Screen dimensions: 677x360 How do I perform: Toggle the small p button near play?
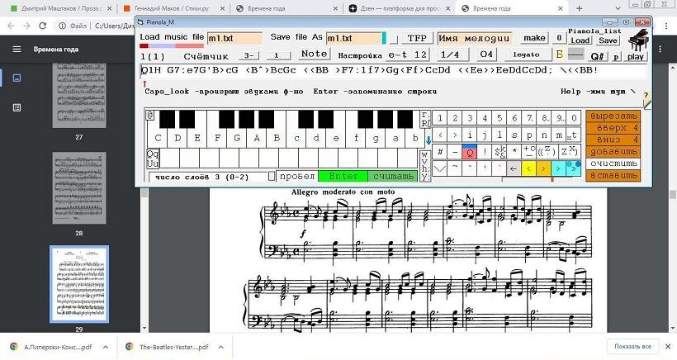coord(616,56)
